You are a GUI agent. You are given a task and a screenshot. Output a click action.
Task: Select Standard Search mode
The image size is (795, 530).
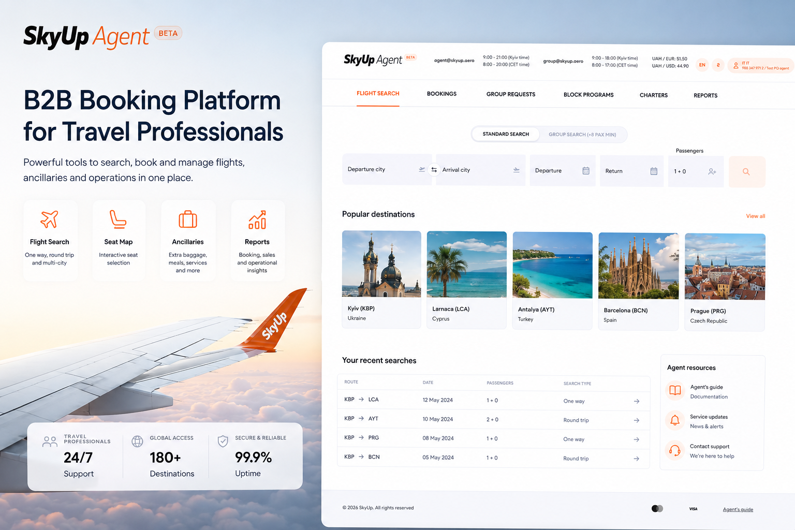(x=506, y=134)
